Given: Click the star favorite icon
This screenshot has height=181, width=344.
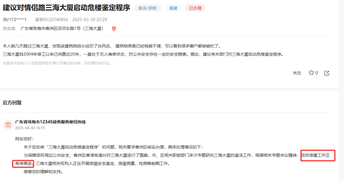Looking at the screenshot, I should (x=311, y=73).
